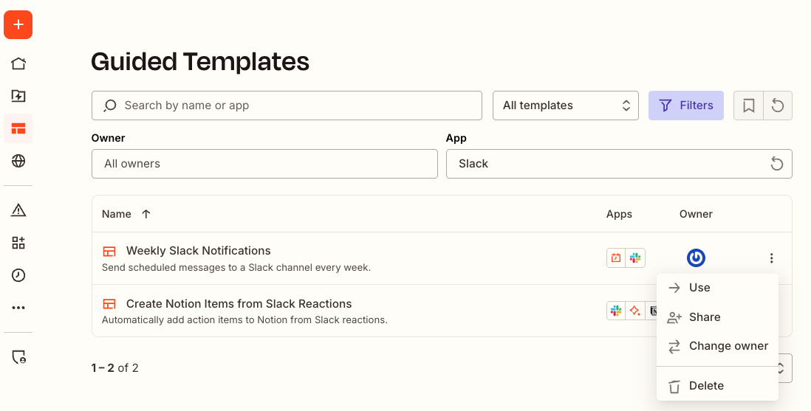Toggle the Filters button
This screenshot has height=411, width=811.
(685, 106)
